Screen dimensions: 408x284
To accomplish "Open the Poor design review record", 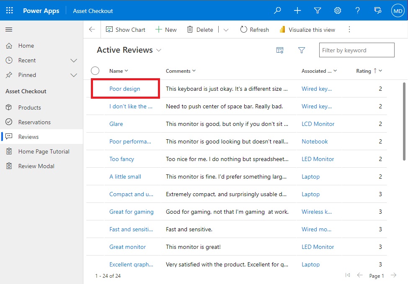I will tap(124, 88).
